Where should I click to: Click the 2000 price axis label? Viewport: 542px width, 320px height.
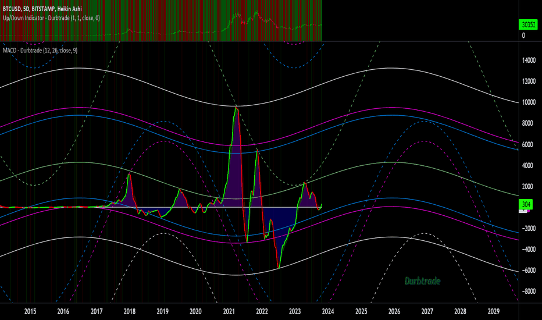527,186
